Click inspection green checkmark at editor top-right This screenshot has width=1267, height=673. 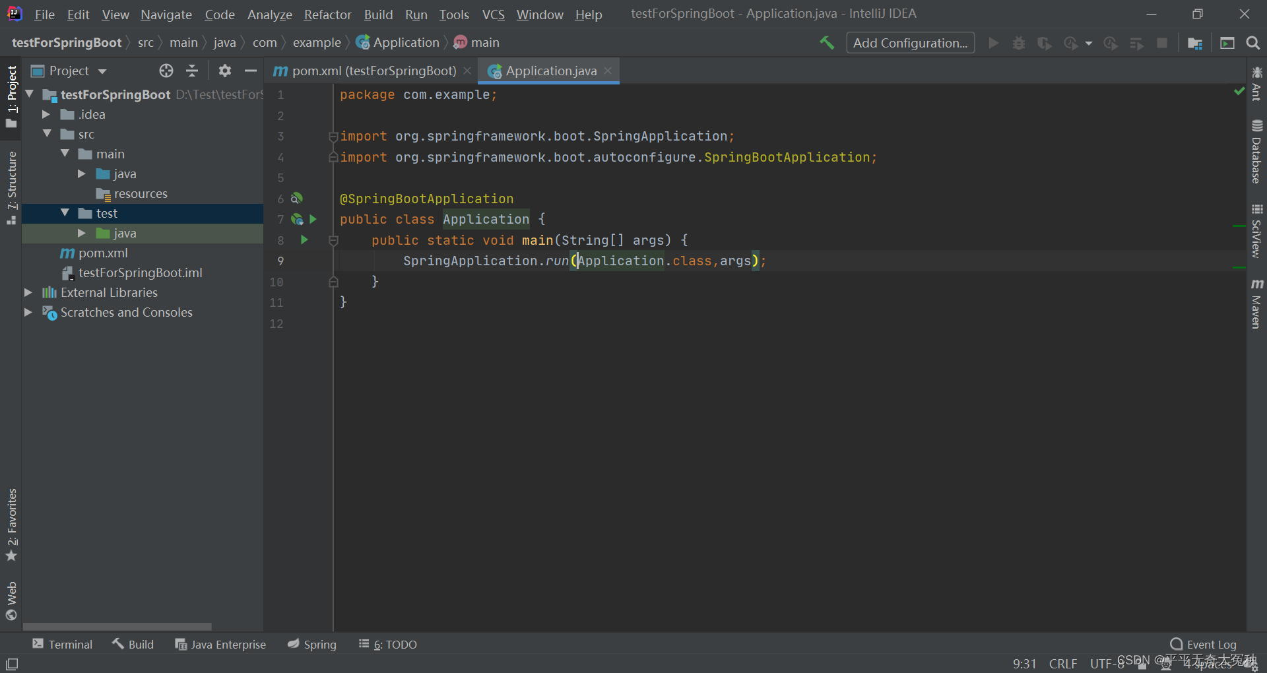[x=1239, y=91]
